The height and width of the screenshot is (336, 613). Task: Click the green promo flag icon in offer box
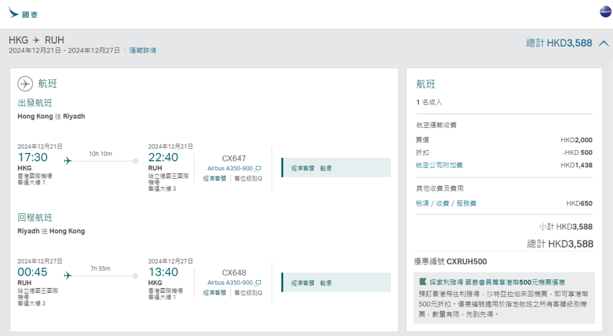pos(423,282)
